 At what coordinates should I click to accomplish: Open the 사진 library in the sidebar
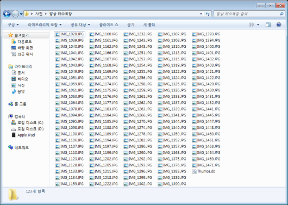[x=21, y=85]
